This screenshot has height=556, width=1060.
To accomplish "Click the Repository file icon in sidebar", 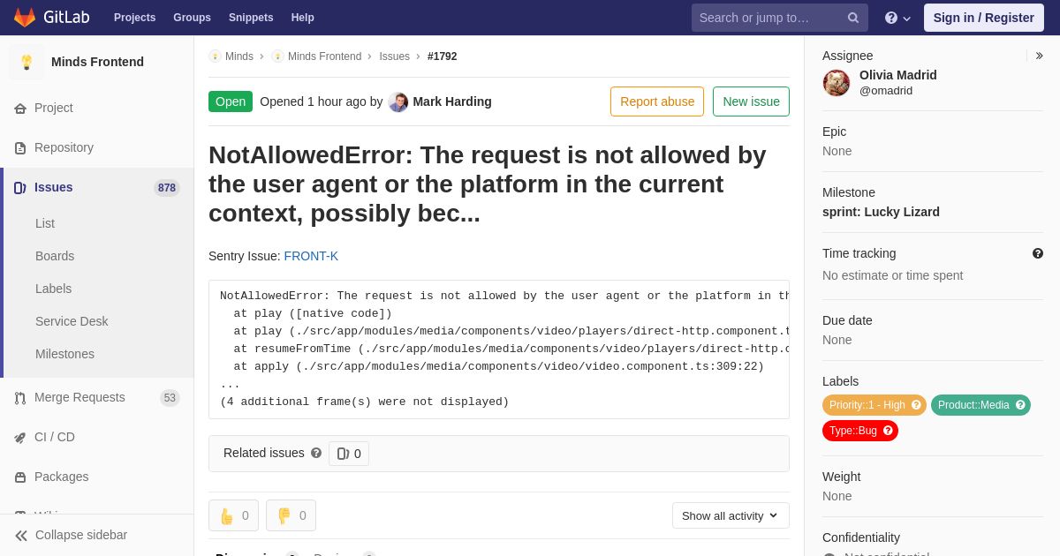I will [x=20, y=148].
